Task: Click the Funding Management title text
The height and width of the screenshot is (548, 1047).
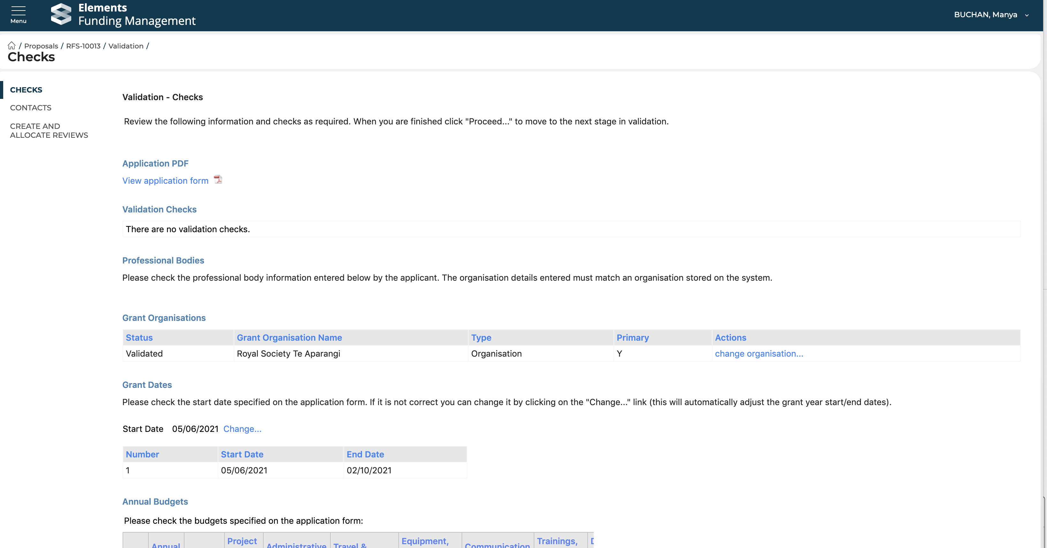Action: (137, 21)
